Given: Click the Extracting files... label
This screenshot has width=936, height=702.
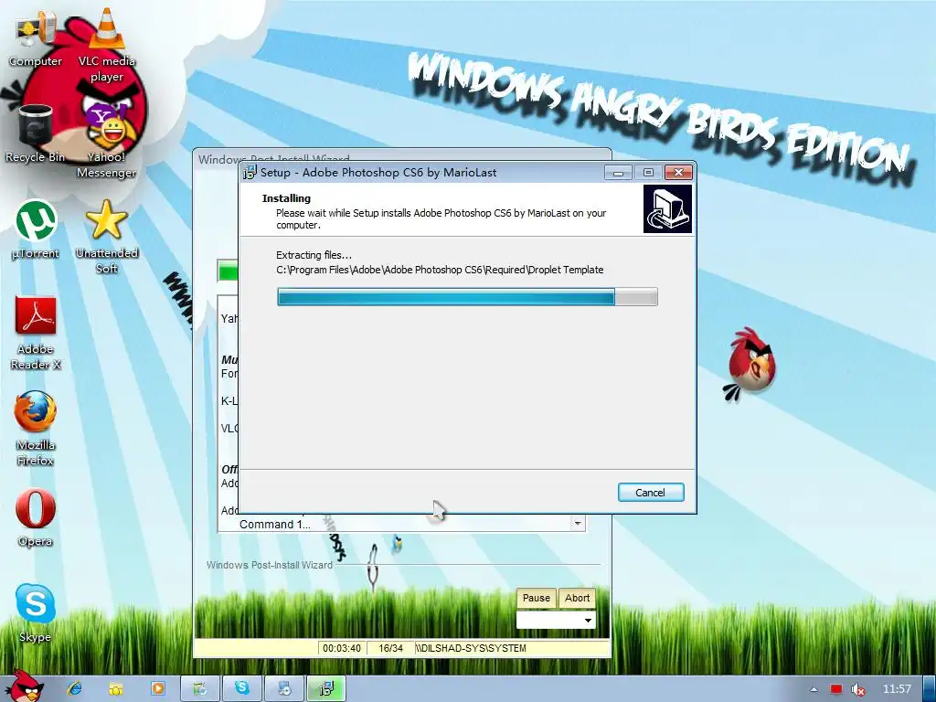Looking at the screenshot, I should pos(314,255).
